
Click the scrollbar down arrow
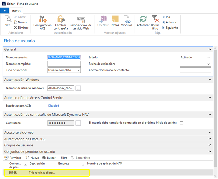click(215, 176)
